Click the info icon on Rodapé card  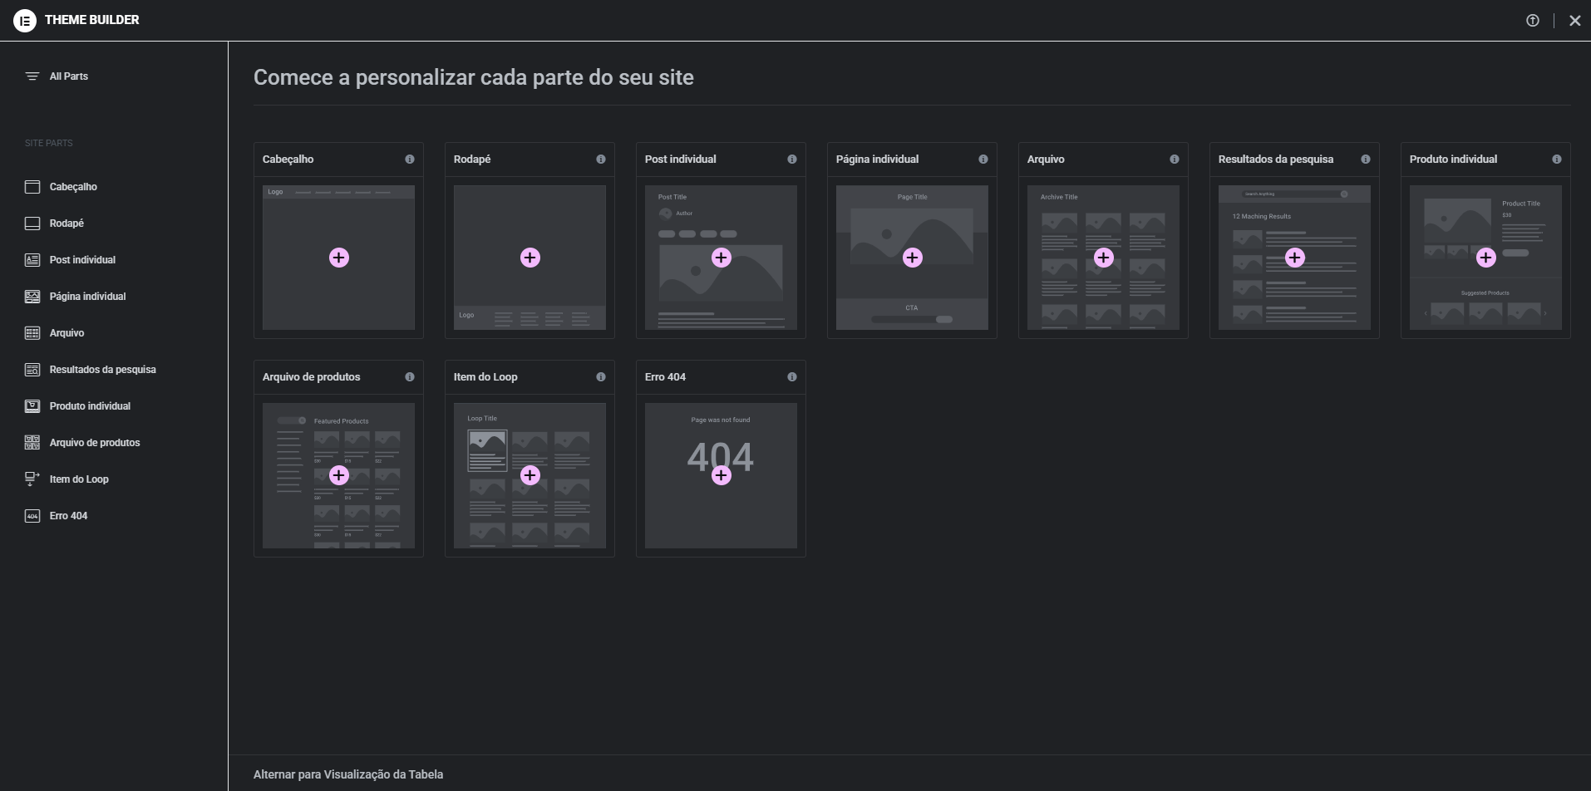(x=601, y=160)
